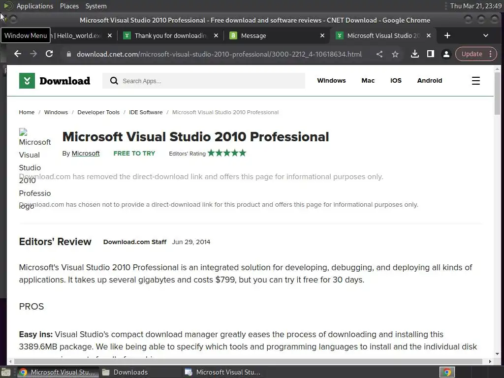Open the System menu

96,6
